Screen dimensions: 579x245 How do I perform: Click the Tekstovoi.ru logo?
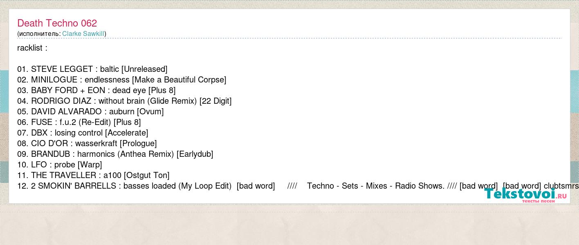pos(525,195)
